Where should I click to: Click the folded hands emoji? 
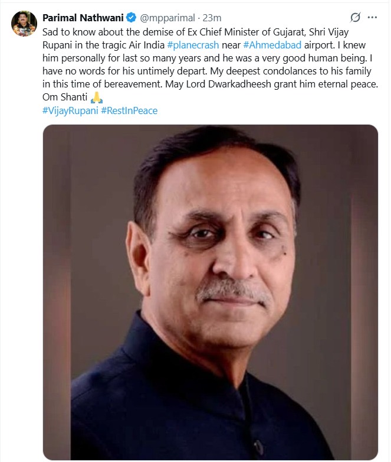point(97,97)
